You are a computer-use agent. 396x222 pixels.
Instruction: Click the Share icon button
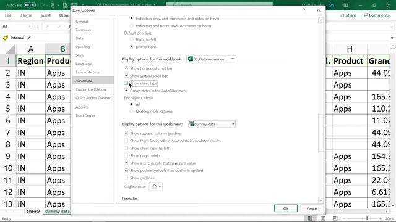pos(348,15)
